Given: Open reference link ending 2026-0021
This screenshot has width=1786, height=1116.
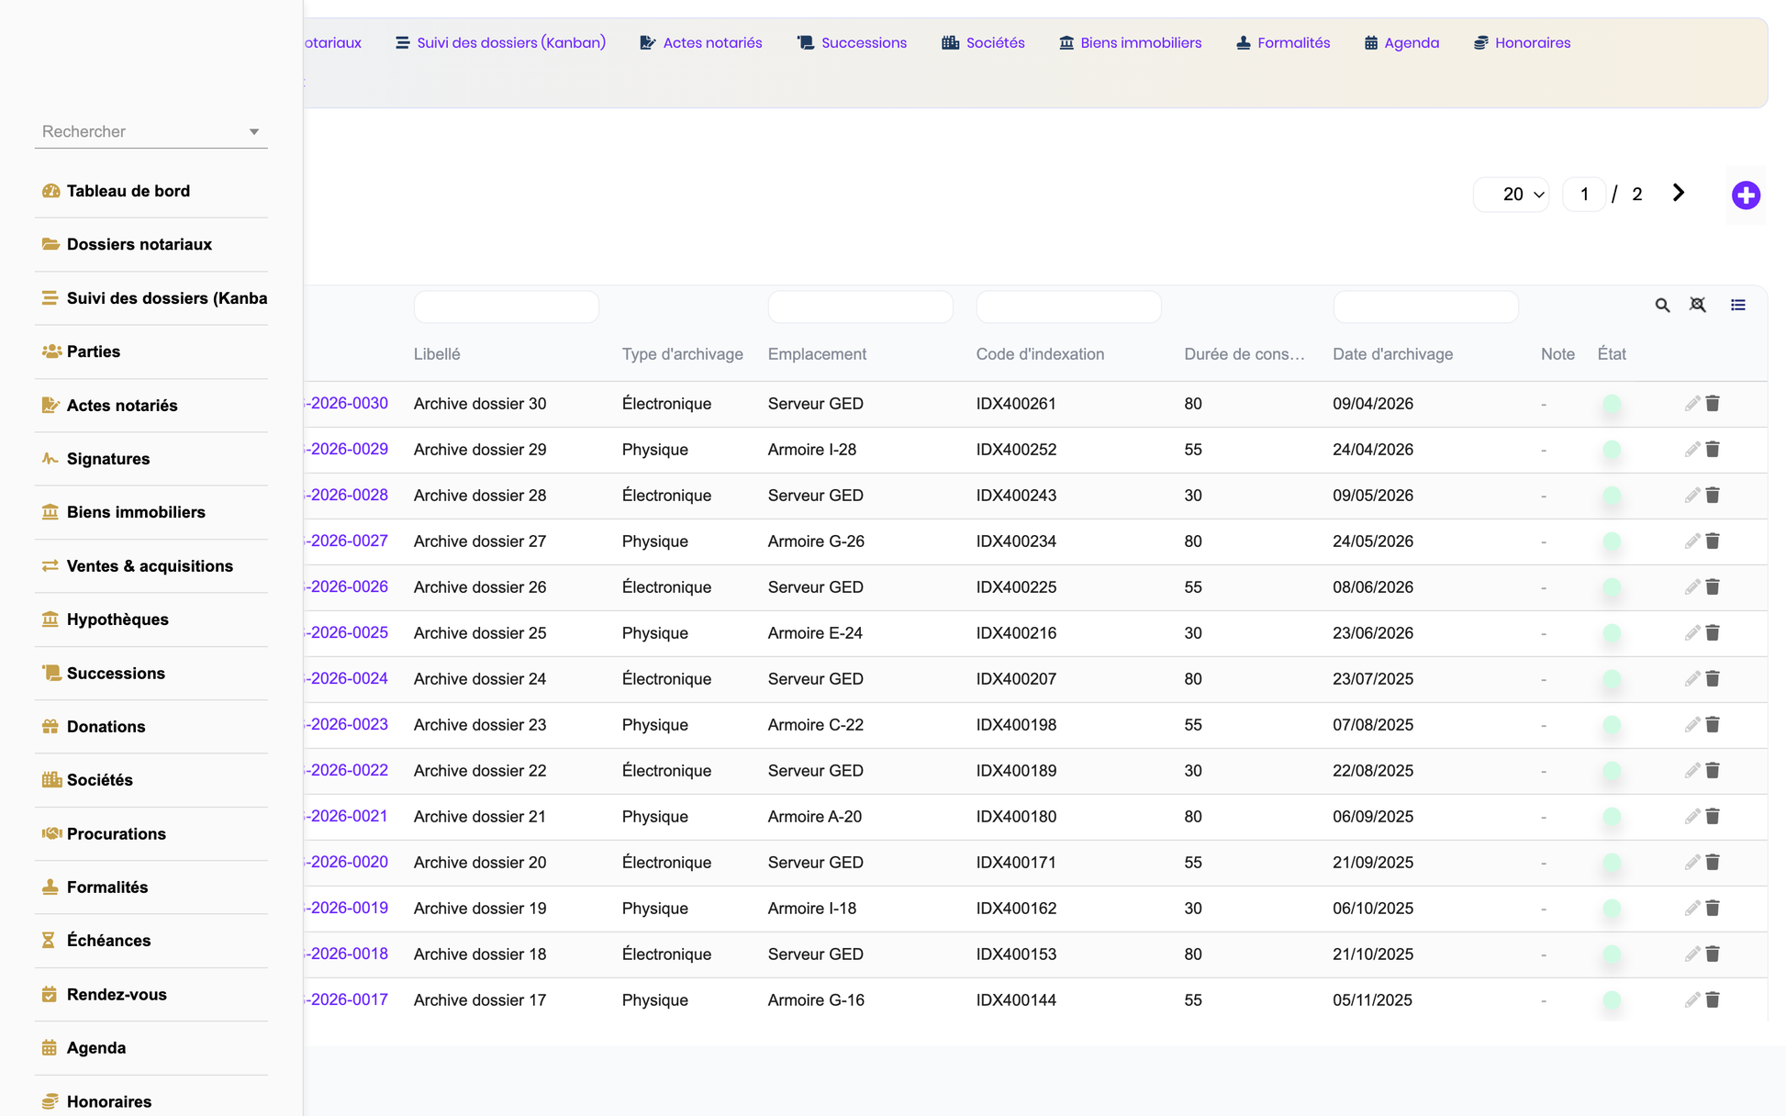Looking at the screenshot, I should (x=346, y=817).
